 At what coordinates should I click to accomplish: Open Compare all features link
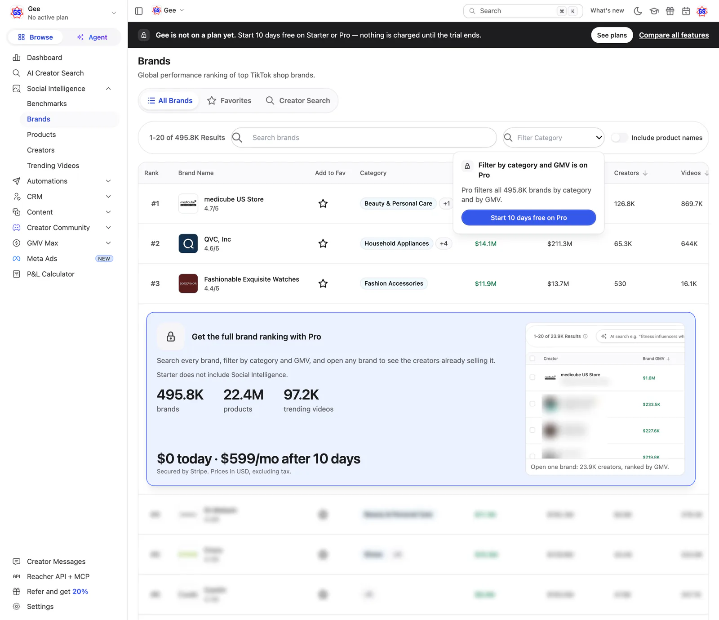pyautogui.click(x=674, y=35)
